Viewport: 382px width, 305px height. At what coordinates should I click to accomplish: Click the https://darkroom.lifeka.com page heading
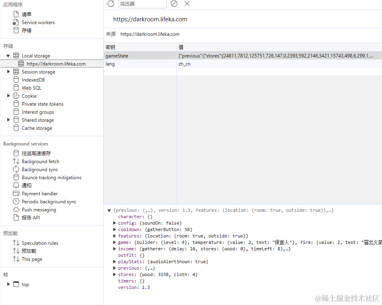coord(150,19)
